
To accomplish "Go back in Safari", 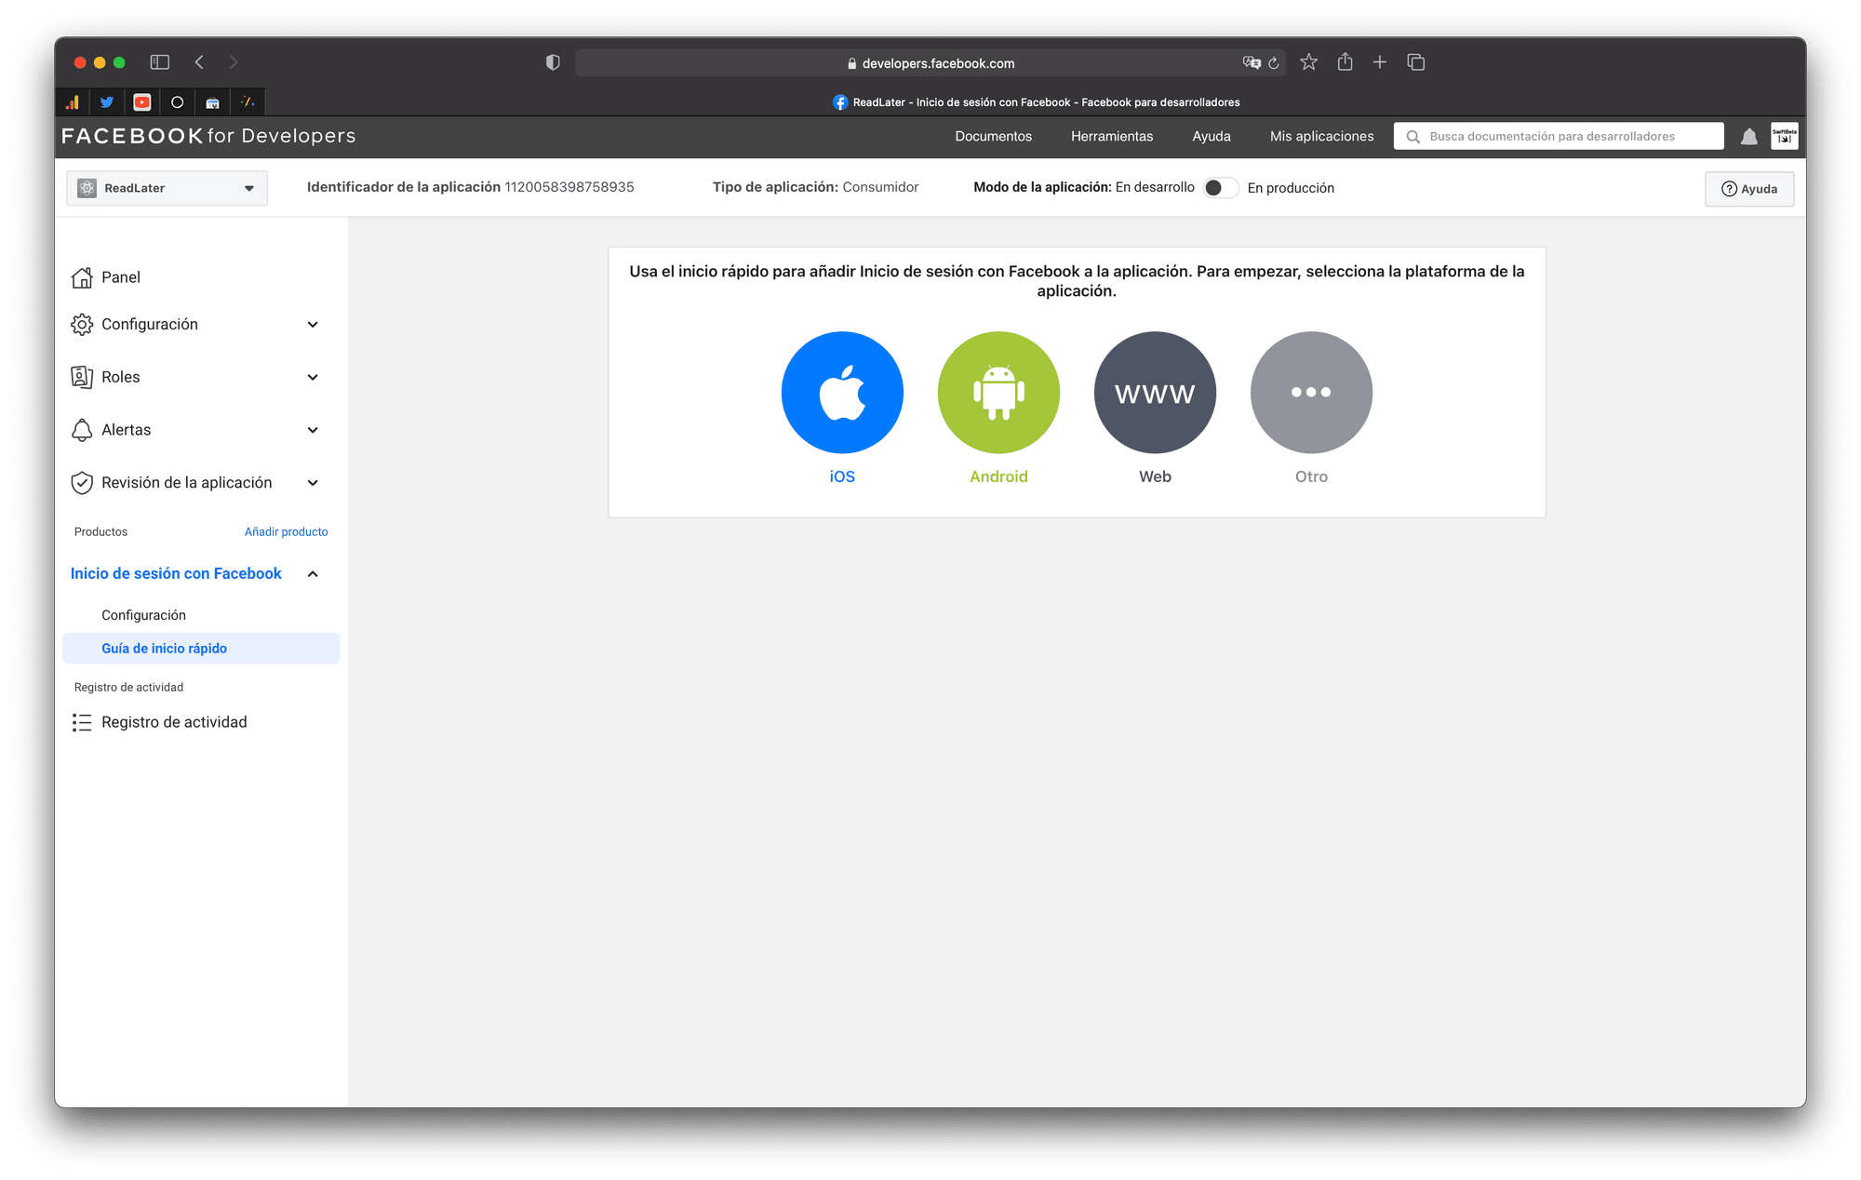I will 199,62.
